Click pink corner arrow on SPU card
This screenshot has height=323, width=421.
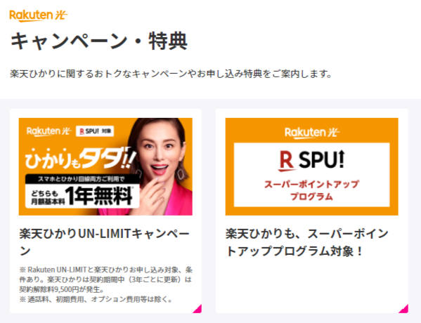404,310
